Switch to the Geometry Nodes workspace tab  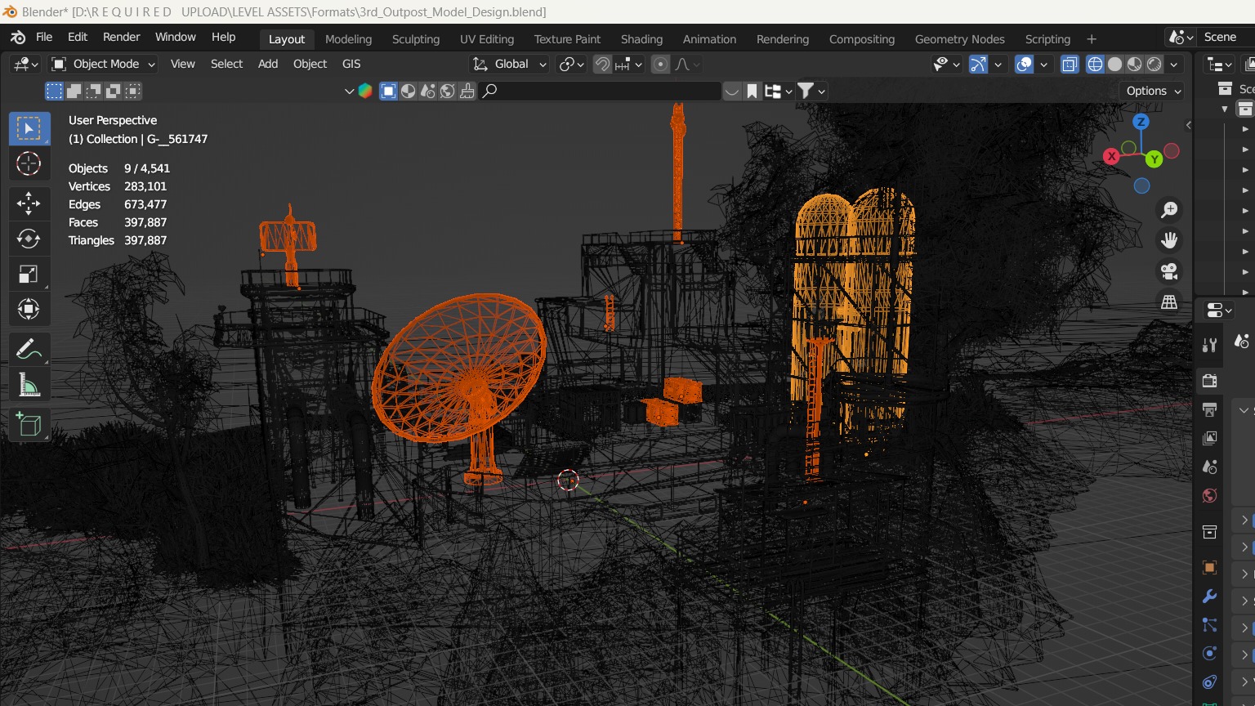[x=960, y=39]
